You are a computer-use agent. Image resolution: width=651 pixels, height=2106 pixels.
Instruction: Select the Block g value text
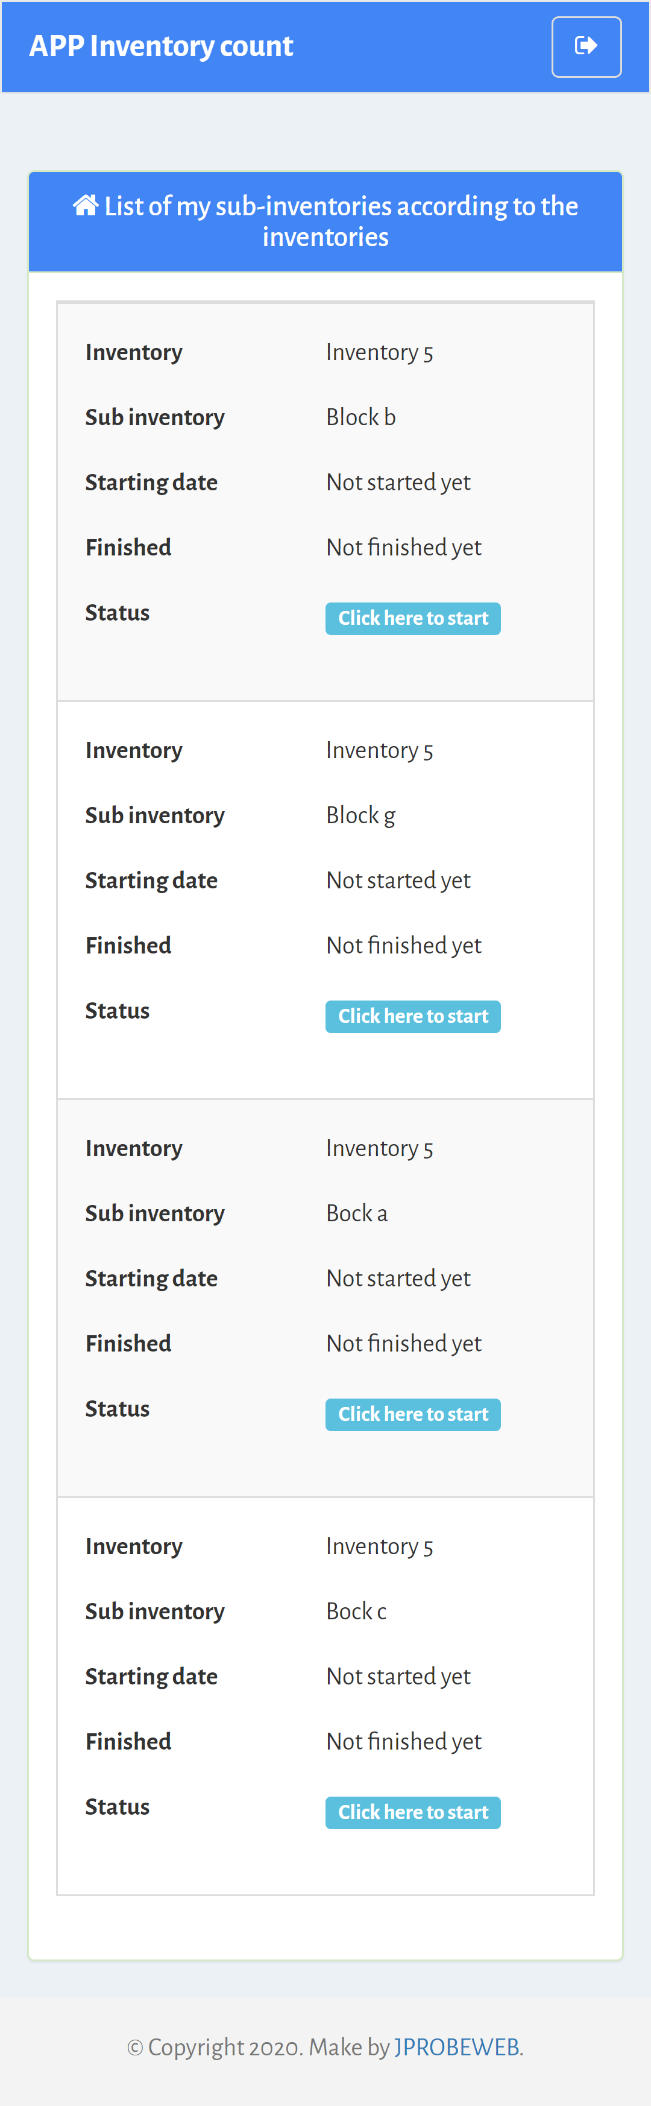tap(361, 816)
